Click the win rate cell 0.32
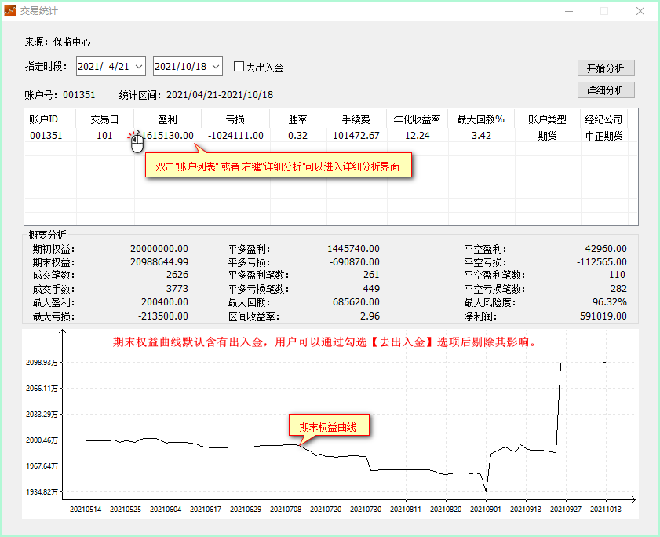The width and height of the screenshot is (660, 537). tap(297, 136)
